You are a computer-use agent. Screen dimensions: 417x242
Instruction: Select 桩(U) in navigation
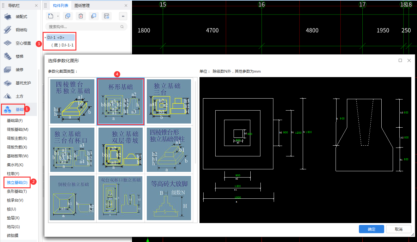[x=11, y=209]
